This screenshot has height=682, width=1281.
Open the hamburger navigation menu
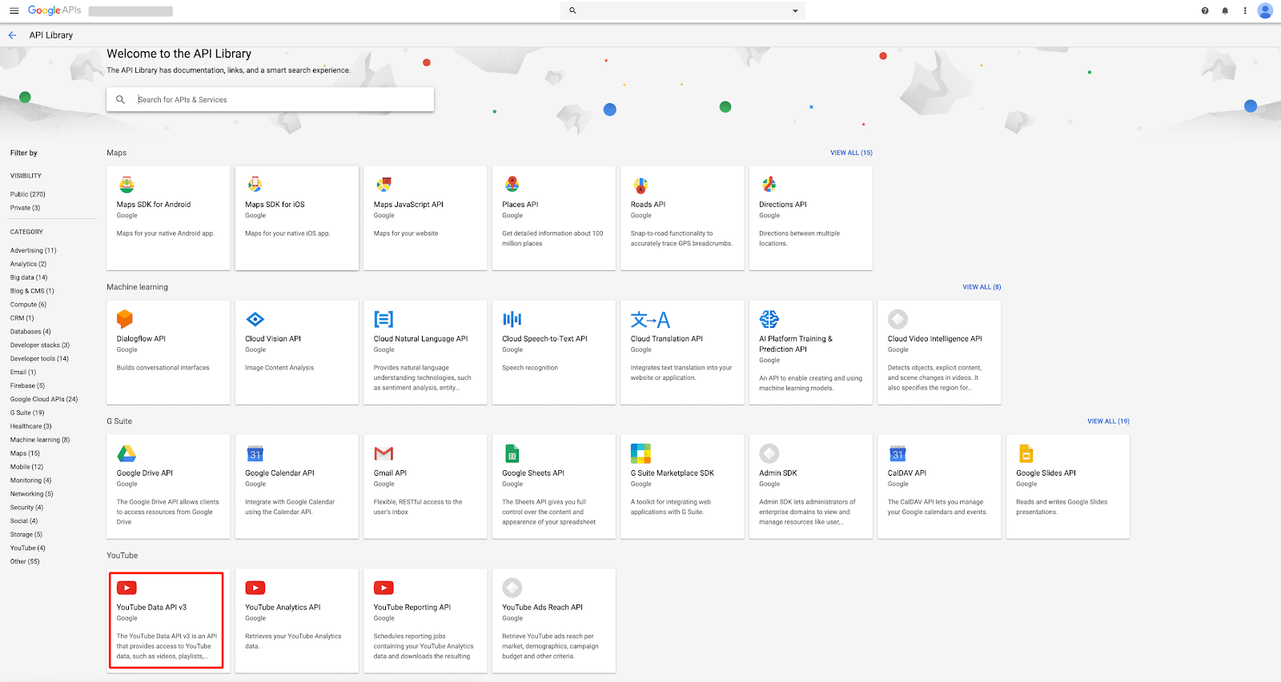tap(14, 10)
